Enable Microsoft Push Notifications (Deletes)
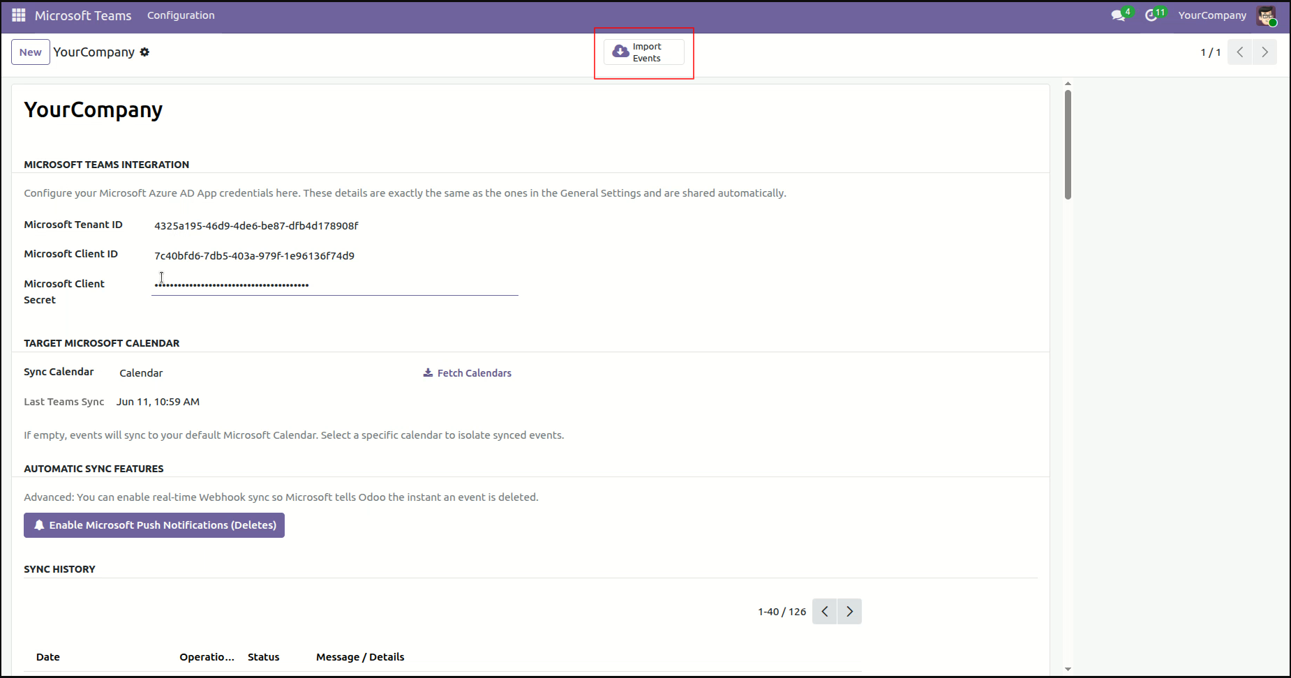1291x678 pixels. click(154, 525)
